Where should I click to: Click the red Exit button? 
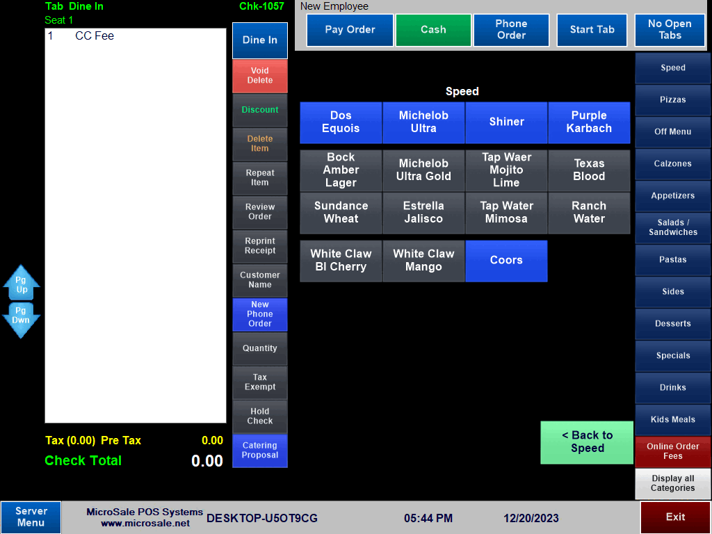675,517
